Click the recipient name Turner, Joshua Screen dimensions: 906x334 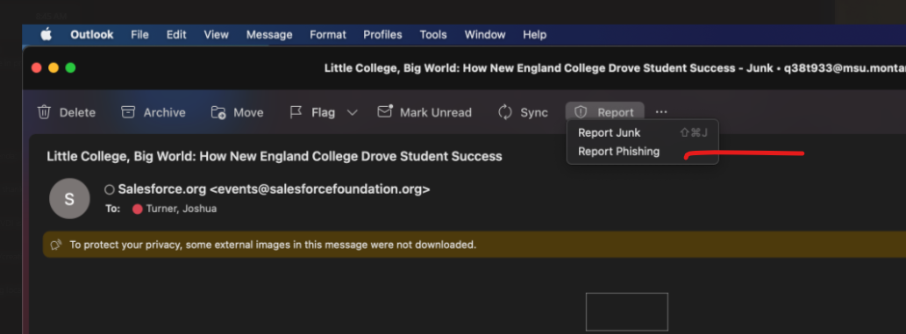[x=182, y=210]
